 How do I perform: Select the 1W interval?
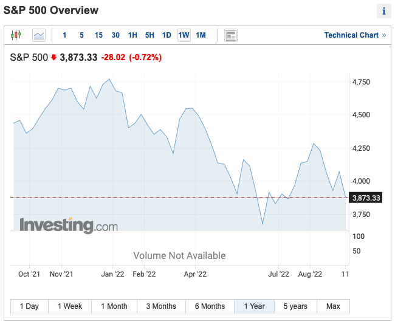[184, 35]
